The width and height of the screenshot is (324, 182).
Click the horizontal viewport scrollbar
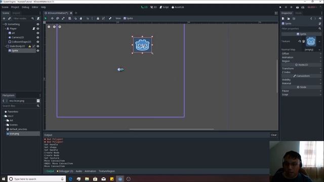tap(172, 129)
